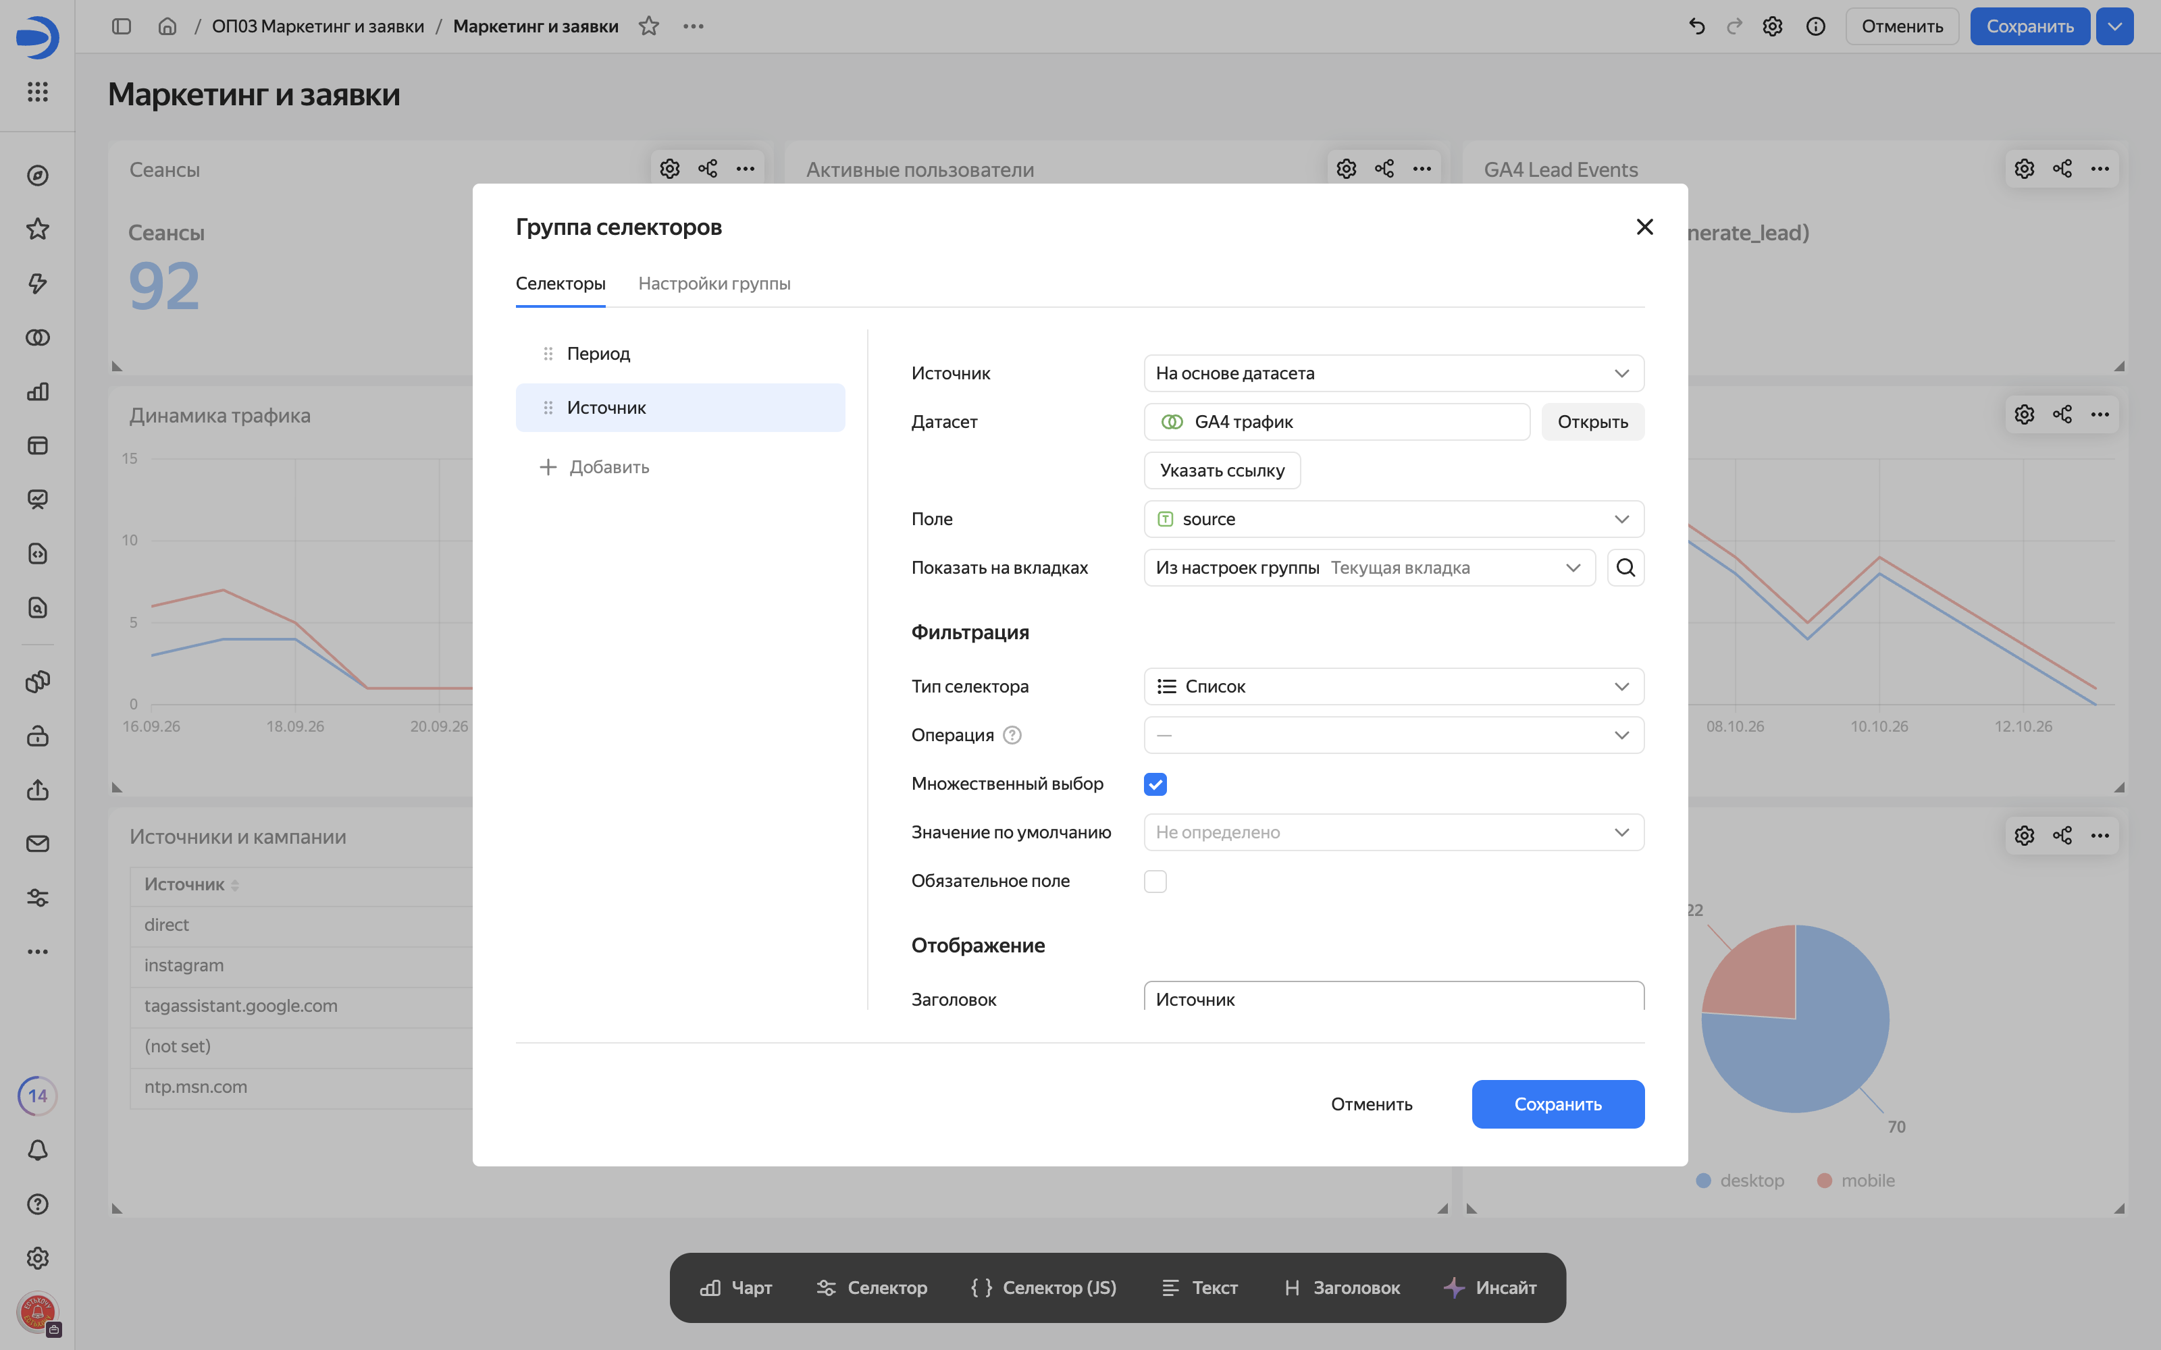Click the redo arrow in top toolbar
The image size is (2161, 1350).
[1734, 26]
